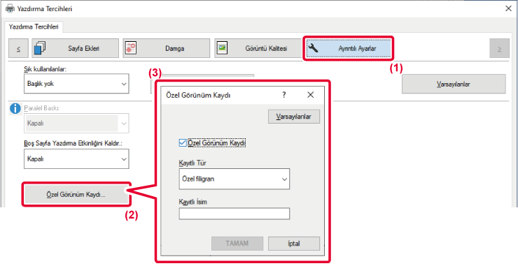Toggle the Özel Görünüm Kaydı checkbox

[x=182, y=143]
